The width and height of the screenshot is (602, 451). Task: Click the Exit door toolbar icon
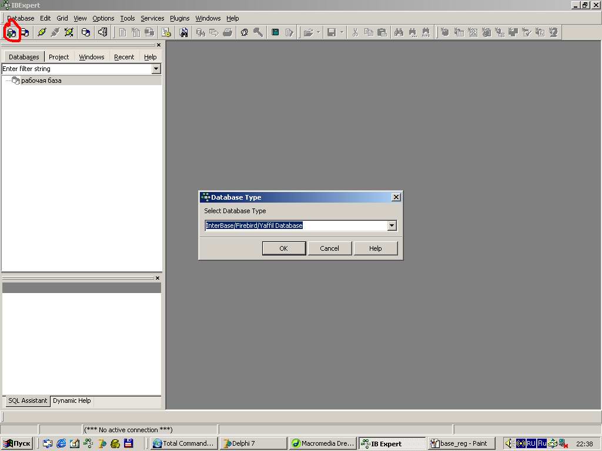click(x=102, y=33)
